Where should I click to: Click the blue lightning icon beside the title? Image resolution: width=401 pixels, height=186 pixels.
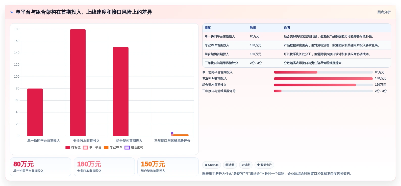[x=12, y=12]
